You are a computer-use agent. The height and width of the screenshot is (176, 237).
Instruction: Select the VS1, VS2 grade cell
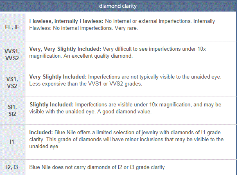tap(13, 83)
